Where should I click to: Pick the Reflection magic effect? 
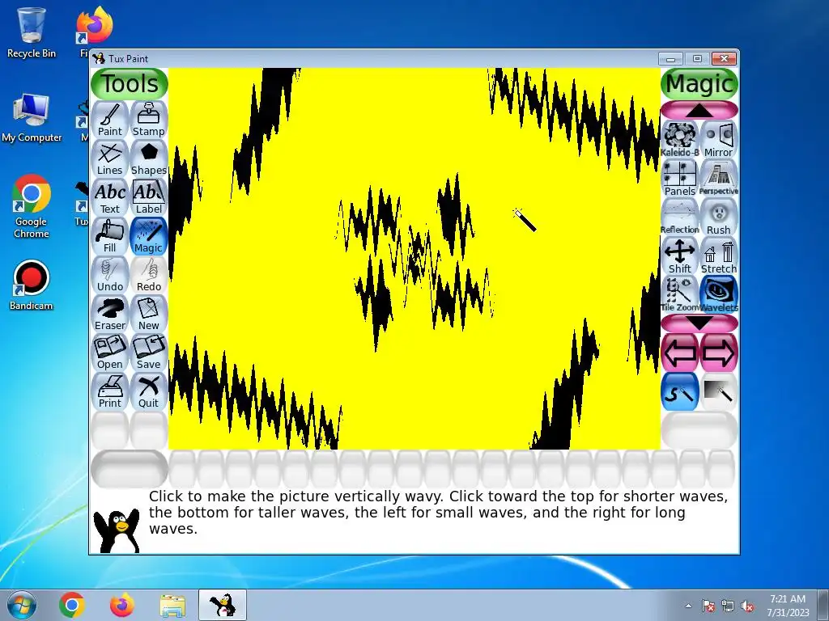(680, 217)
